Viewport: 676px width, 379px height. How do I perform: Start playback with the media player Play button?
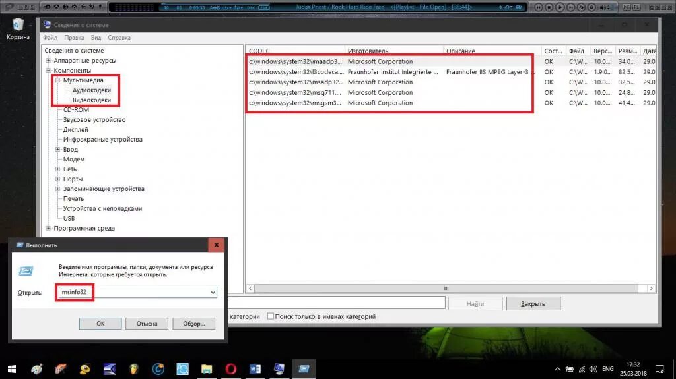click(560, 7)
